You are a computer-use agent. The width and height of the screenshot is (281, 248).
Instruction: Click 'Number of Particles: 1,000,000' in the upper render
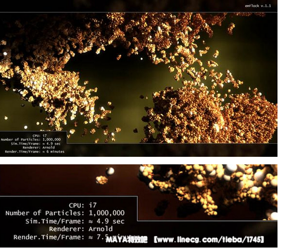tap(31, 140)
